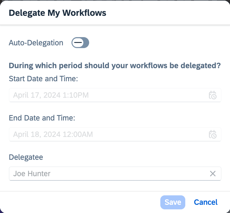The image size is (230, 213).
Task: Click the April 17, 2024 1:10PM value
Action: coord(51,95)
